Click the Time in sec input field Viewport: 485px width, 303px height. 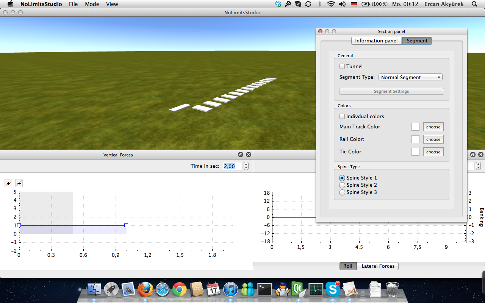click(232, 166)
